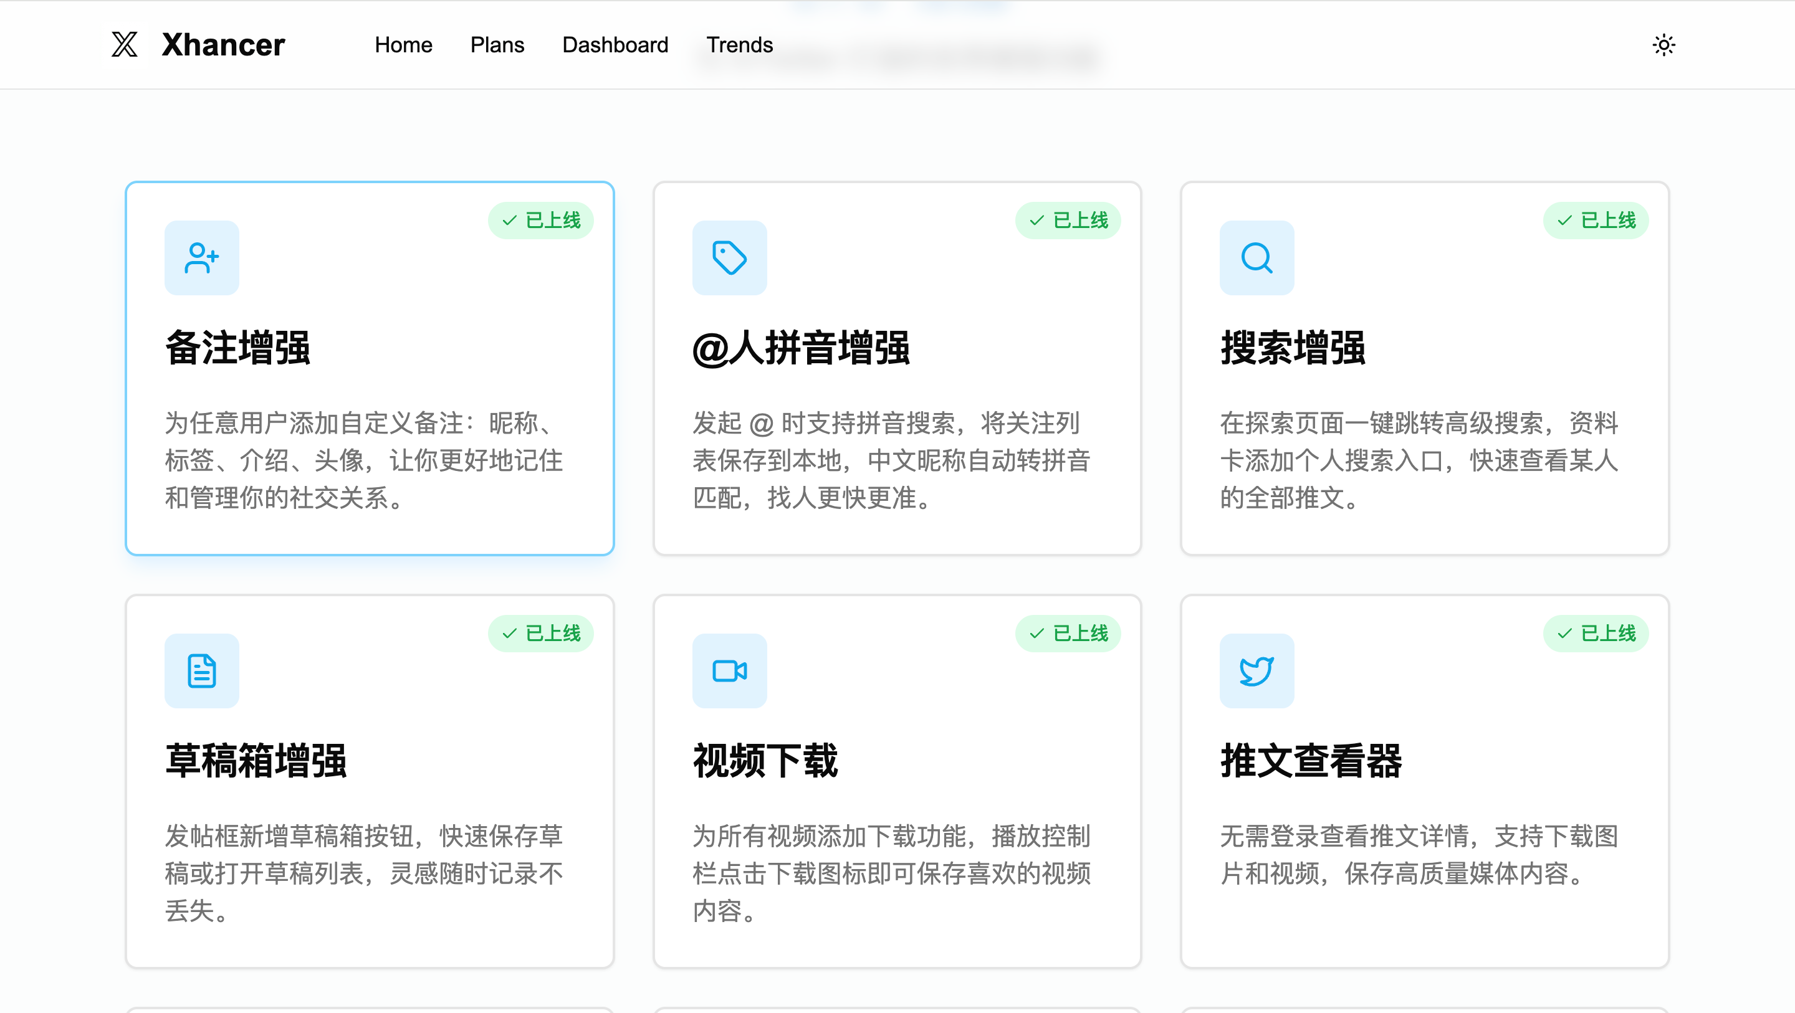
Task: Navigate to Trends
Action: coord(739,45)
